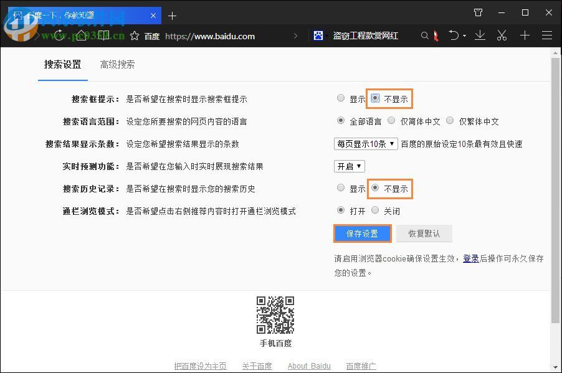Open the hamburger menu
Image resolution: width=562 pixels, height=373 pixels.
point(547,35)
